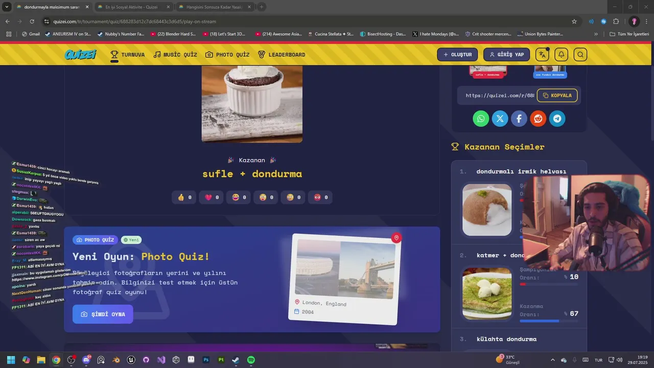Open Discord from the taskbar
Viewport: 654px width, 368px height.
tap(86, 360)
